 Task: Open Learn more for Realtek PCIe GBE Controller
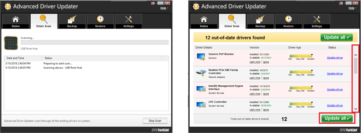pos(255,78)
